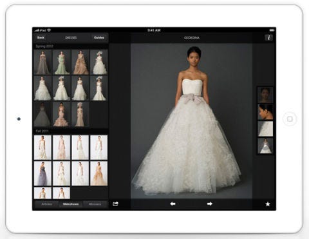Select the pink mermaid ruffle dress thumbnail
Image resolution: width=309 pixels, height=239 pixels.
(x=61, y=114)
